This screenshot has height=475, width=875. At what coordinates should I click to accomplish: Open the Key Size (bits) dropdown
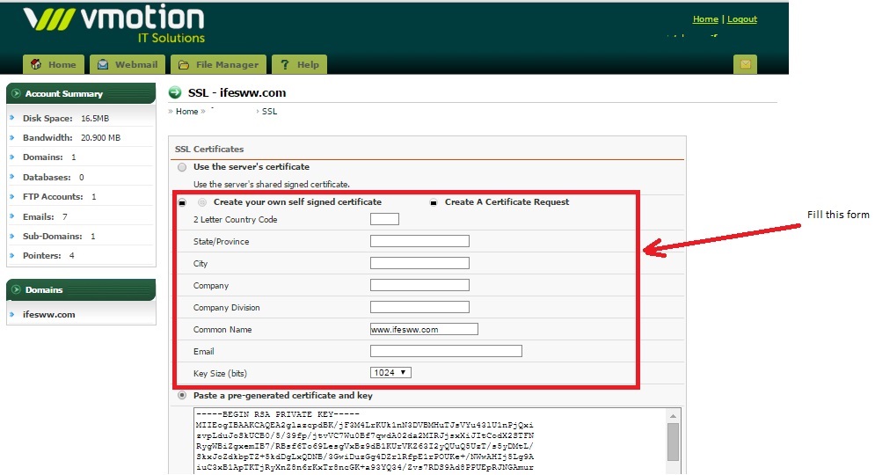point(390,373)
